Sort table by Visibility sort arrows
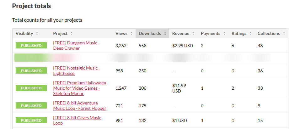Viewport: 300px width, 129px height. point(37,33)
